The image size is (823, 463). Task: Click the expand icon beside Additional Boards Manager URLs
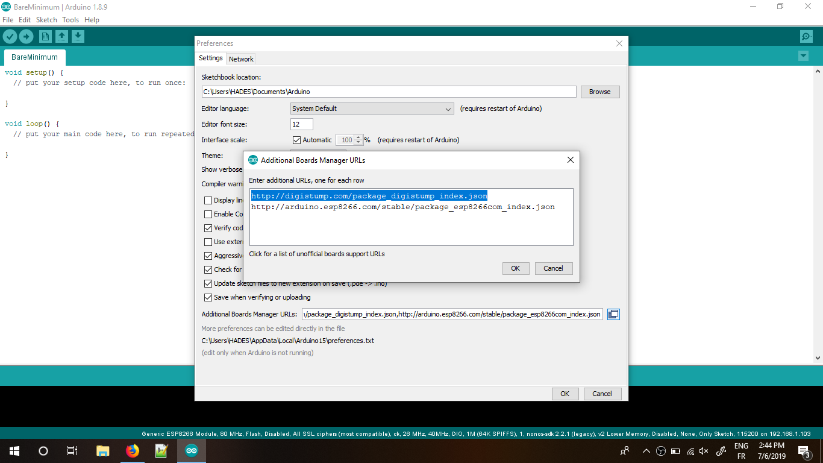pyautogui.click(x=613, y=314)
